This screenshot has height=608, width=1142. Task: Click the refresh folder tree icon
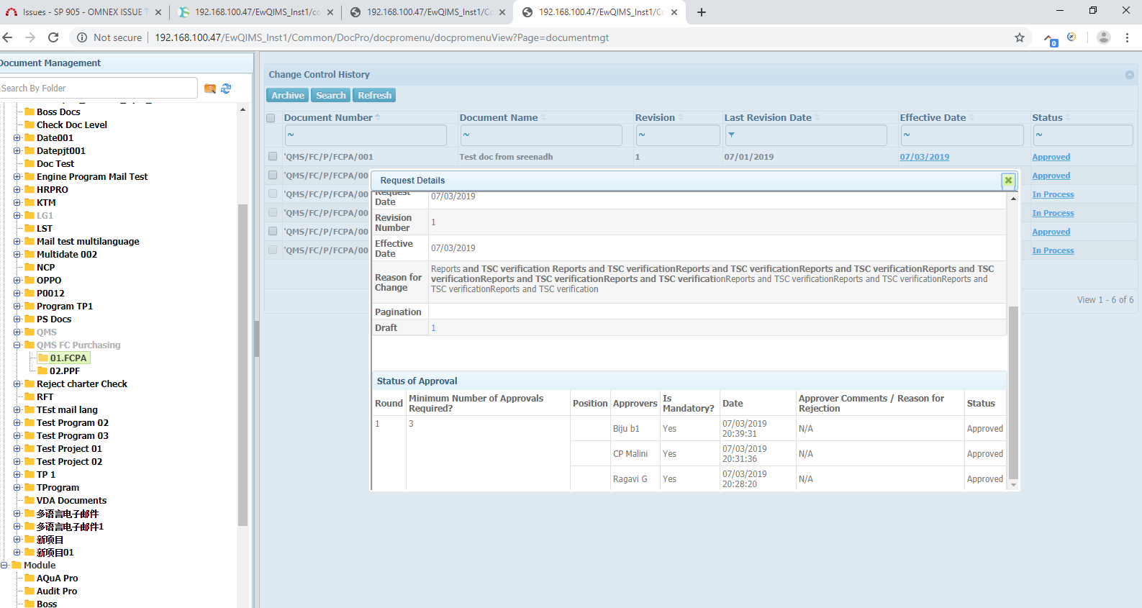click(226, 89)
